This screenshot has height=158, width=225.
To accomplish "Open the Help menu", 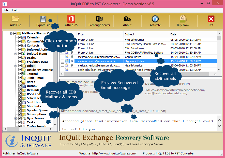I will (x=15, y=10).
